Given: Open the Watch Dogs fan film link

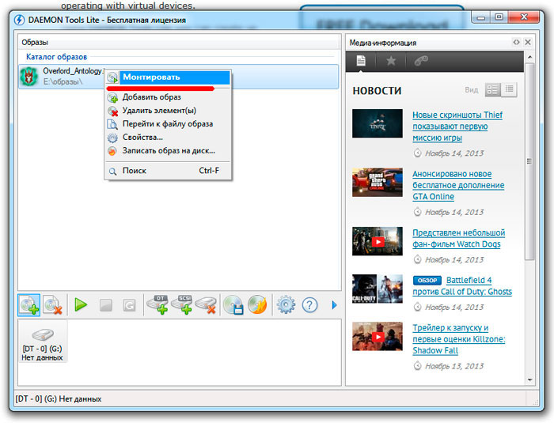Looking at the screenshot, I should pos(458,238).
